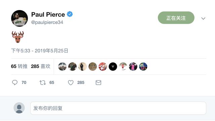Open the @paulpierce34 handle link
Viewport: 215px width, 121px height.
pos(47,22)
